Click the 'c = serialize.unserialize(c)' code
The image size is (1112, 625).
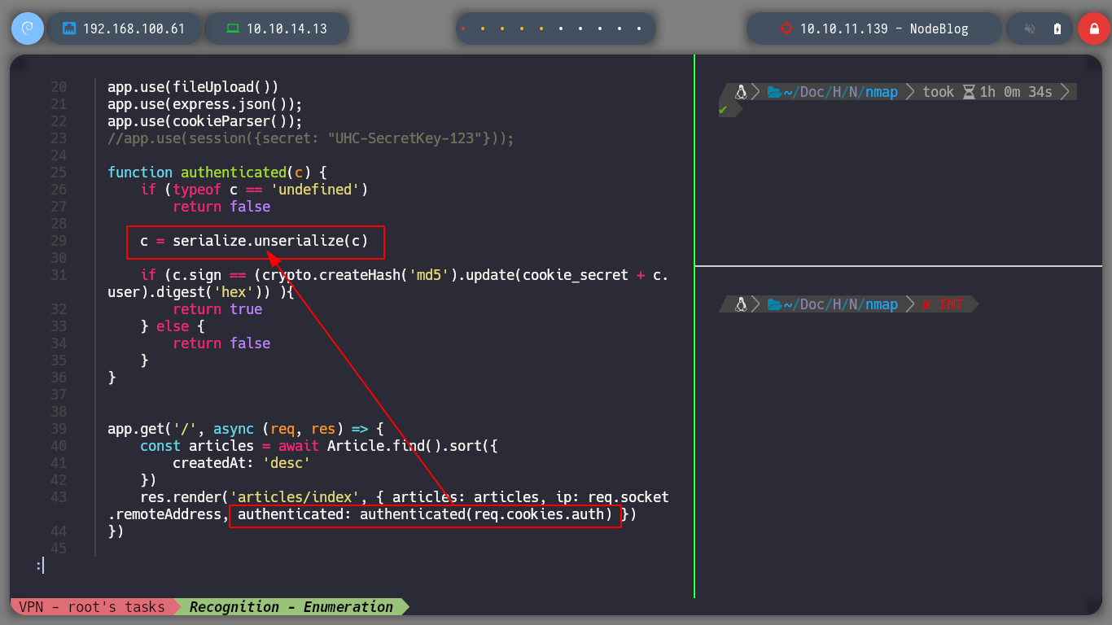click(254, 241)
